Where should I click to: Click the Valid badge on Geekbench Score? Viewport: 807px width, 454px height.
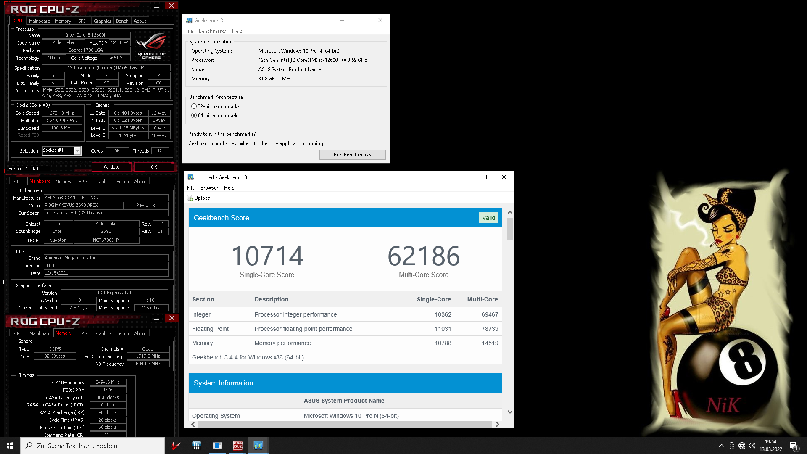[488, 218]
